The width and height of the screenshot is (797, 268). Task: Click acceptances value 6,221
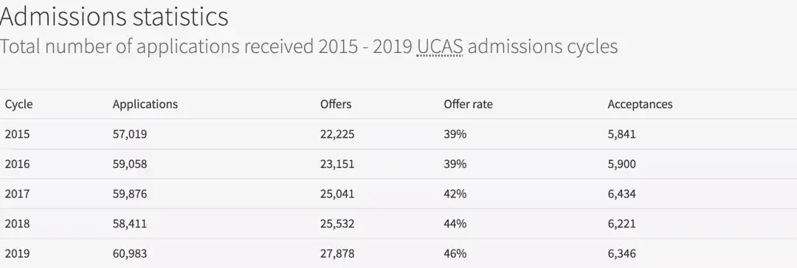pyautogui.click(x=621, y=224)
